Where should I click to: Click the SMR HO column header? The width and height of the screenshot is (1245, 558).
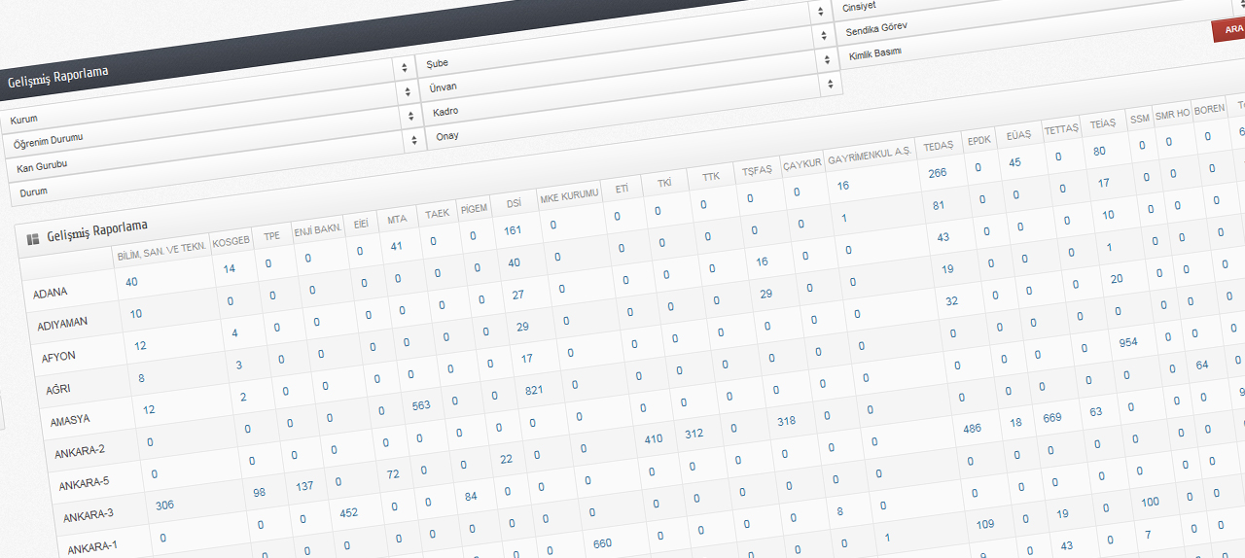pyautogui.click(x=1172, y=114)
